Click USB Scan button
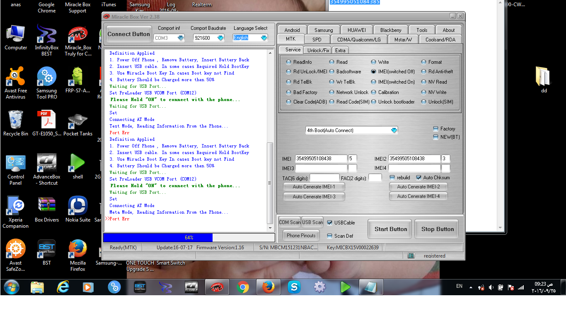Viewport: 566px width, 318px height. coord(312,222)
